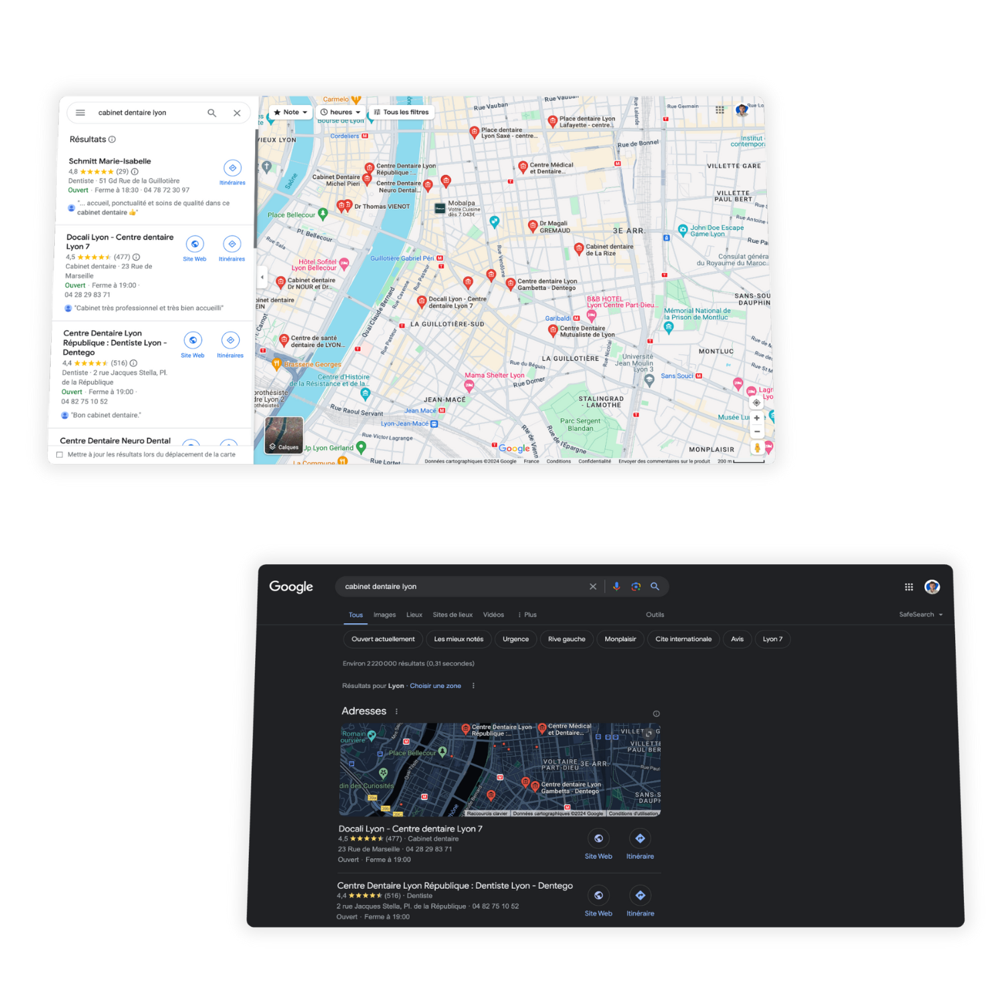The width and height of the screenshot is (1004, 1004).
Task: Zoom in on the map with plus button
Action: pos(756,418)
